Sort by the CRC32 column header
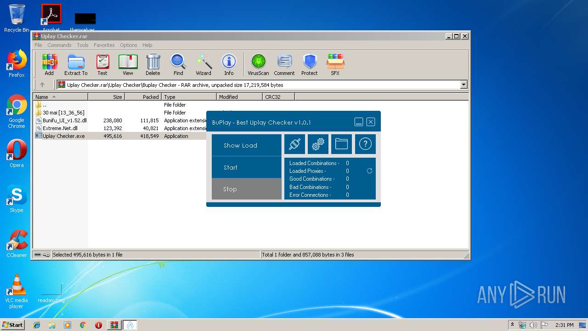The width and height of the screenshot is (588, 331). pyautogui.click(x=278, y=97)
